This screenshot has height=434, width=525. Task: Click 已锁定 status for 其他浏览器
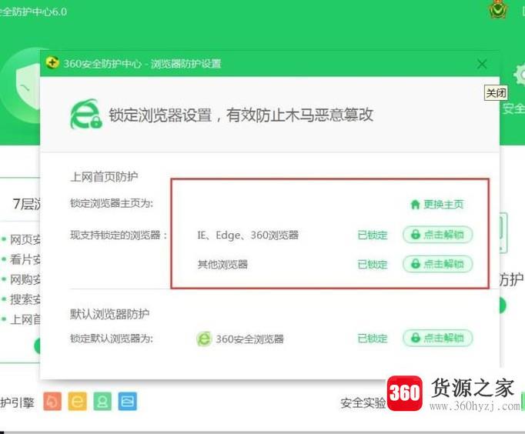pyautogui.click(x=373, y=265)
